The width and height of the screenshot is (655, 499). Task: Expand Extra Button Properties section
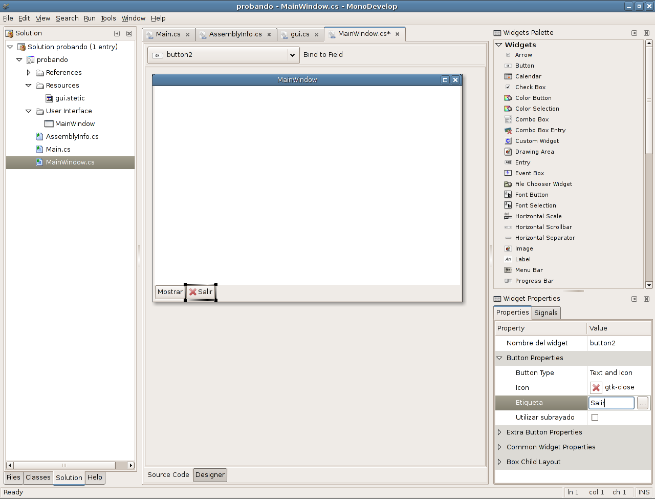[x=499, y=432]
